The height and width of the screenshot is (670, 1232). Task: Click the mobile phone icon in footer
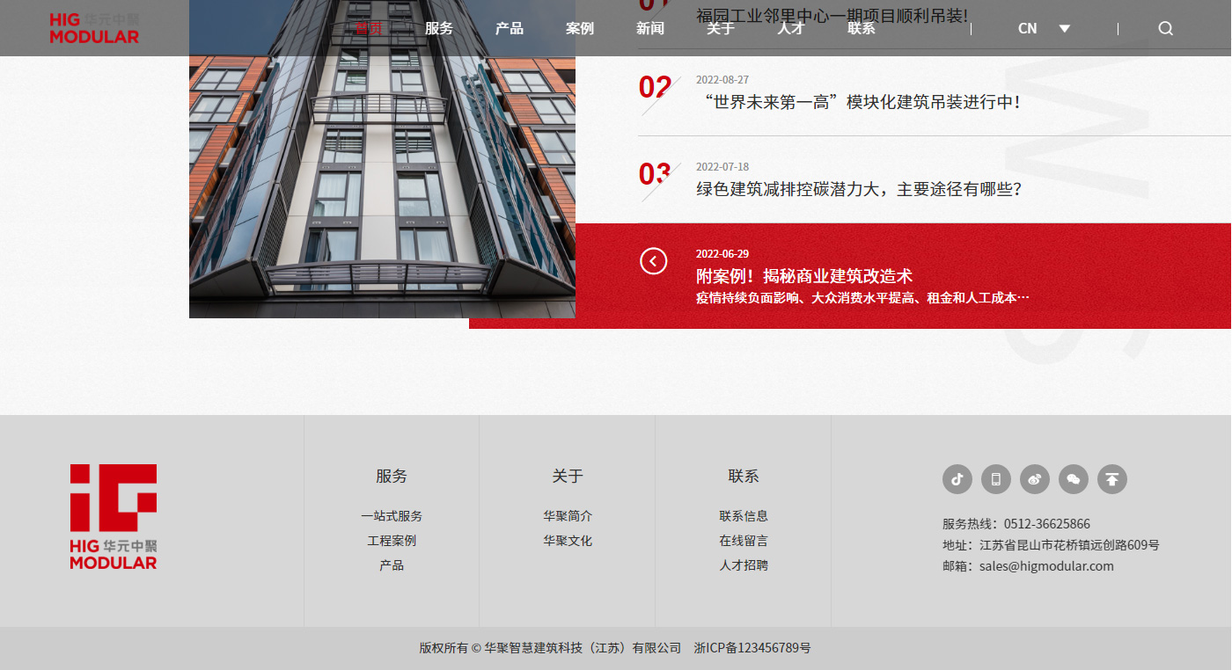[995, 479]
